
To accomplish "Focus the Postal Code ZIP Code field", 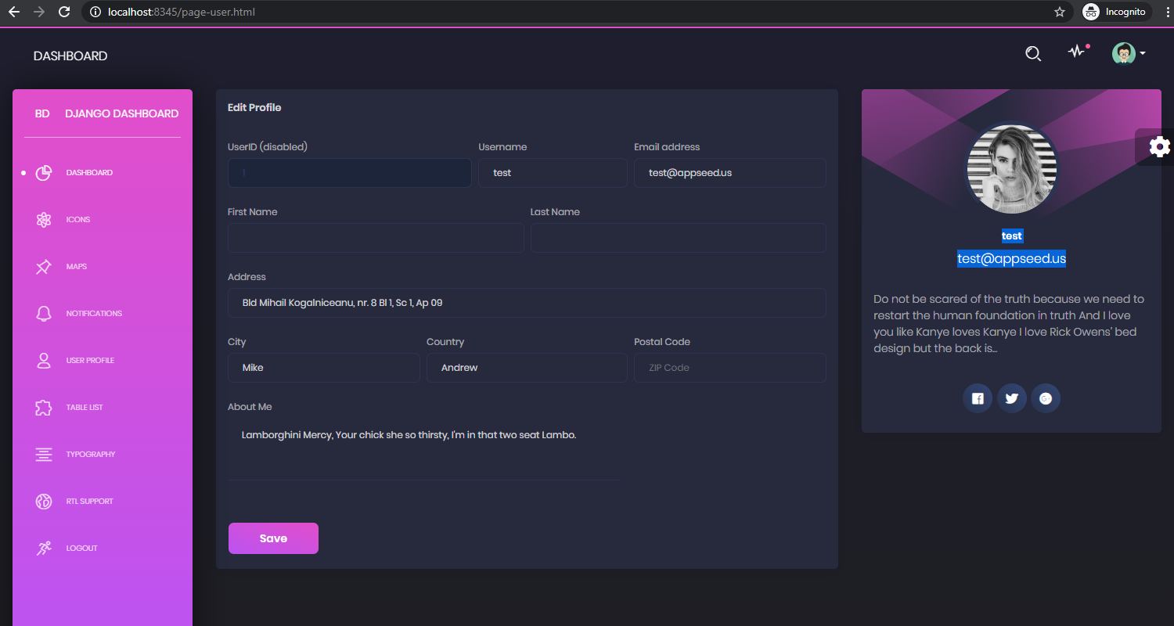I will coord(730,368).
